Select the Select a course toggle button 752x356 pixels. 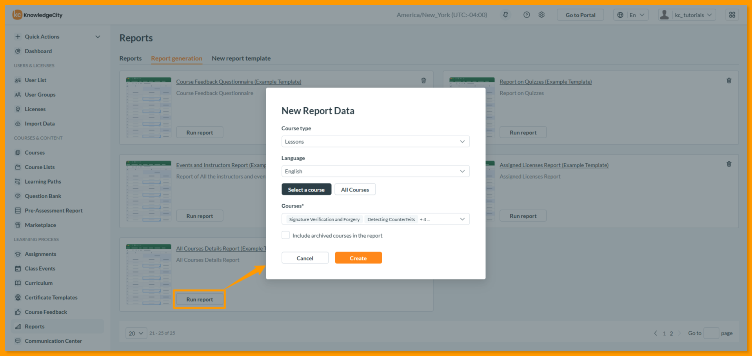pyautogui.click(x=306, y=190)
